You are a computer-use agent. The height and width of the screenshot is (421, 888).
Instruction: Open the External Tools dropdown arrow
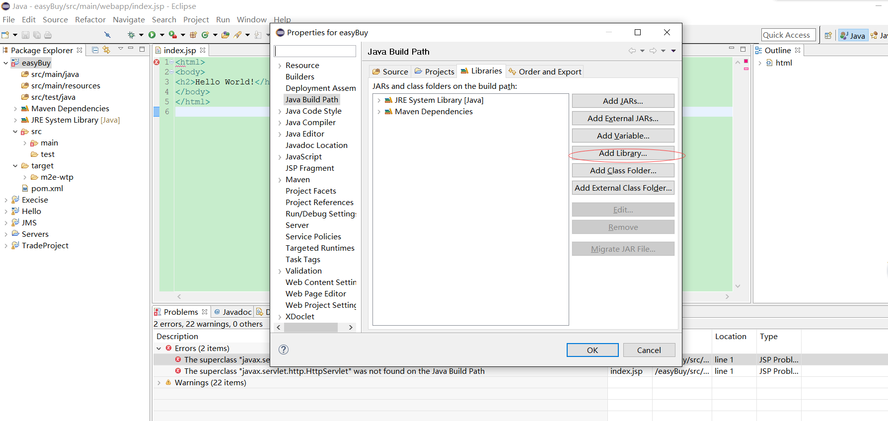coord(183,35)
